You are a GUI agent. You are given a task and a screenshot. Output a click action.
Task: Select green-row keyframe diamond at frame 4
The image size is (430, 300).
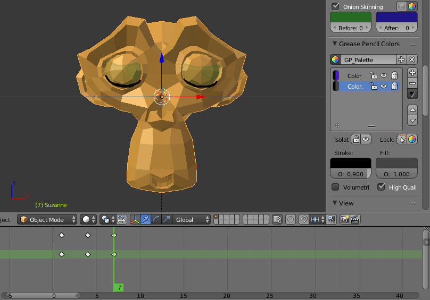(88, 254)
